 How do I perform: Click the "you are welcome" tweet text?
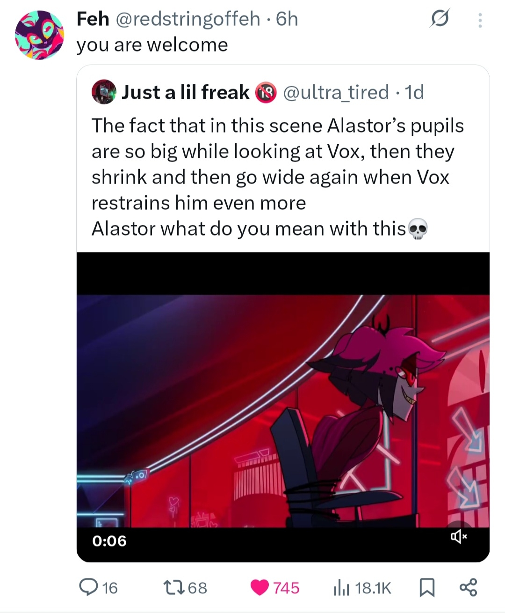[x=152, y=45]
